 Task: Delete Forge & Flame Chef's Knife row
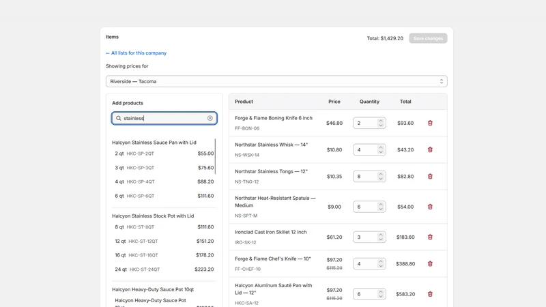coord(430,264)
